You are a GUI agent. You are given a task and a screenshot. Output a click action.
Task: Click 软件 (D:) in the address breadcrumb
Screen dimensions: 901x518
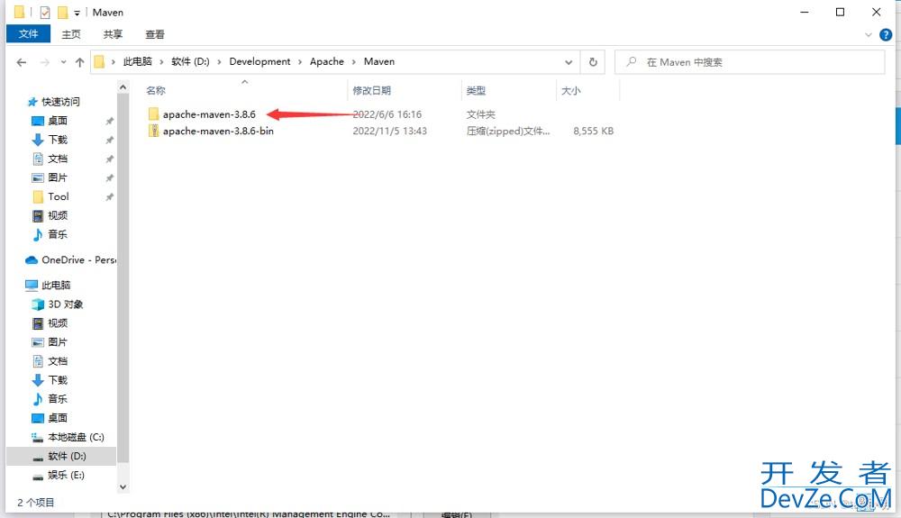pos(190,61)
